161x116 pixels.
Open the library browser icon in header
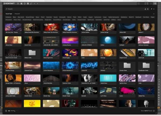tap(18, 3)
